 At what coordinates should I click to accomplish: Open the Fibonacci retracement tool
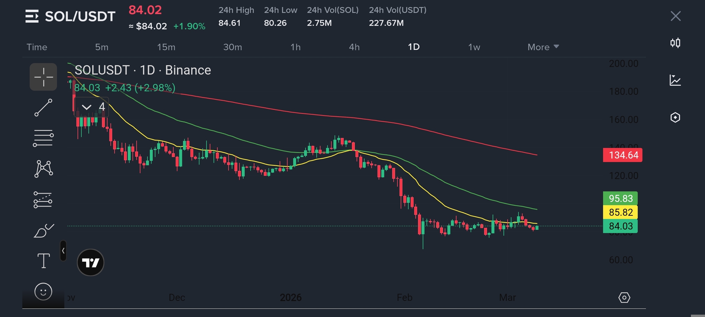[x=43, y=138]
